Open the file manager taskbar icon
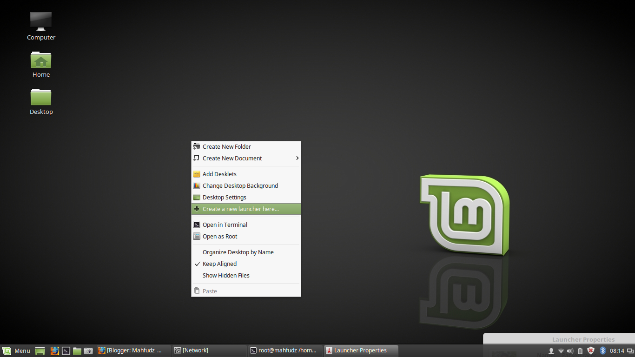The width and height of the screenshot is (635, 357). [x=77, y=350]
